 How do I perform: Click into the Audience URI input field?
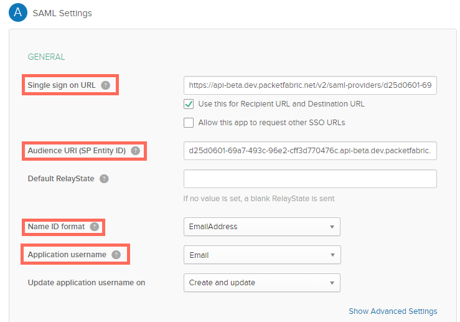coord(310,151)
